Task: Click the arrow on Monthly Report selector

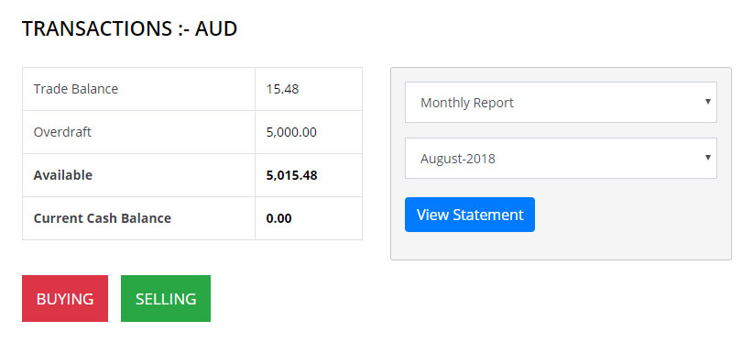Action: point(707,102)
